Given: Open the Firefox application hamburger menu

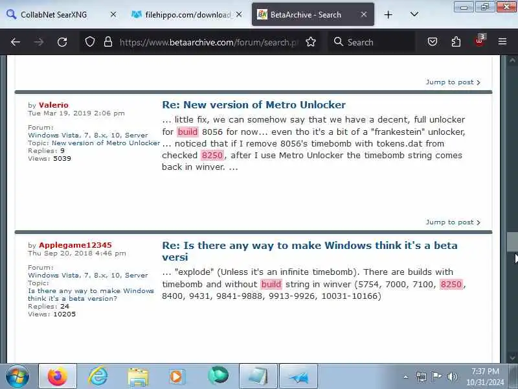Looking at the screenshot, I should 502,41.
